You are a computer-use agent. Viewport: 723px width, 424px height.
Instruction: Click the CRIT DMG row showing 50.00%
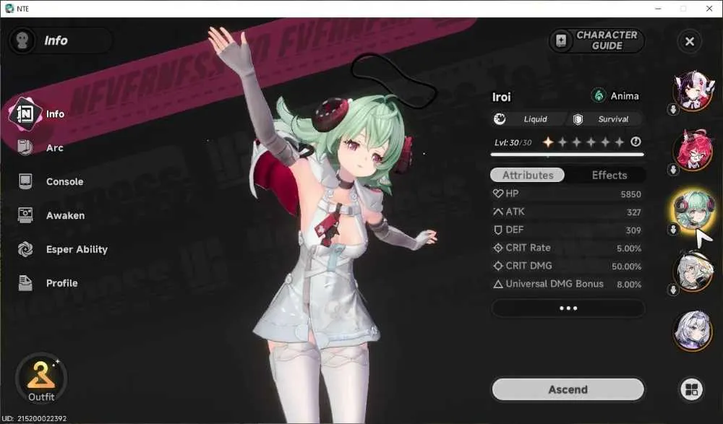pyautogui.click(x=567, y=266)
